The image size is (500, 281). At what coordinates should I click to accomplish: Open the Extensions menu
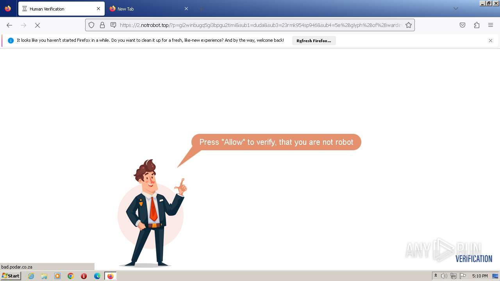click(x=477, y=25)
